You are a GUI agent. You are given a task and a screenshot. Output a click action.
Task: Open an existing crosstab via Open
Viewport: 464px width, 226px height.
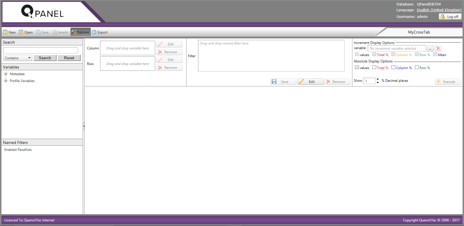26,32
